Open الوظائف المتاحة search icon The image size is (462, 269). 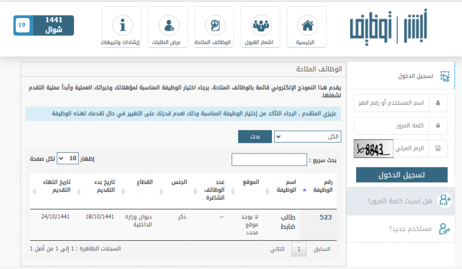click(x=214, y=26)
